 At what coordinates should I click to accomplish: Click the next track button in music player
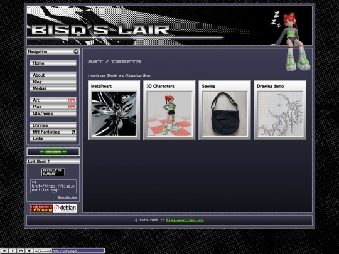21,251
